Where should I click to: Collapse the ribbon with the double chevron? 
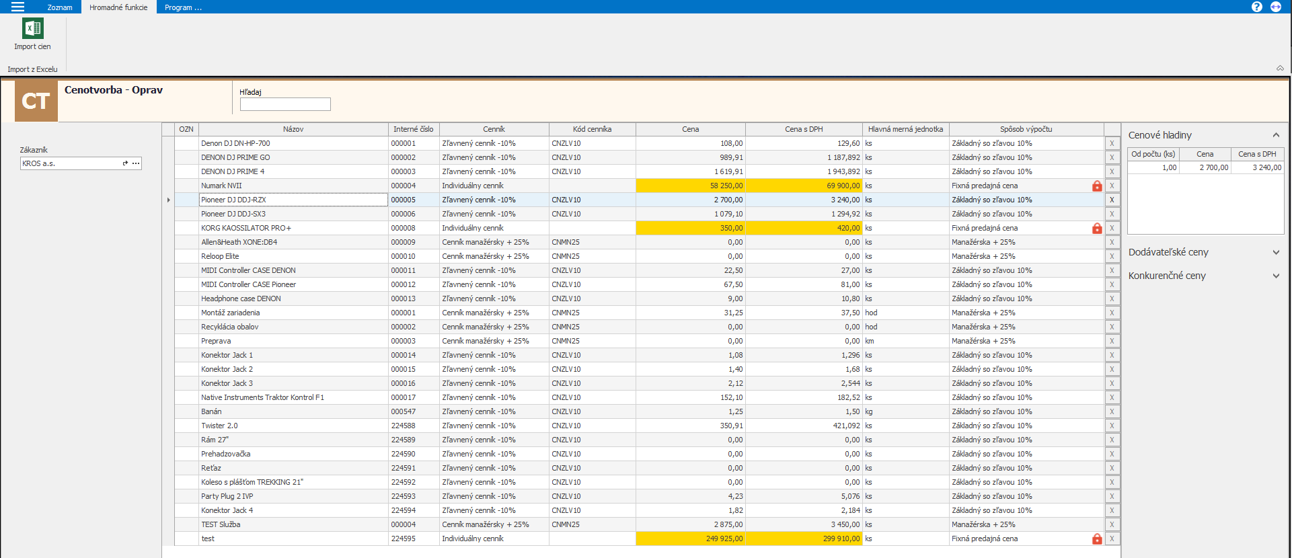click(x=1280, y=68)
